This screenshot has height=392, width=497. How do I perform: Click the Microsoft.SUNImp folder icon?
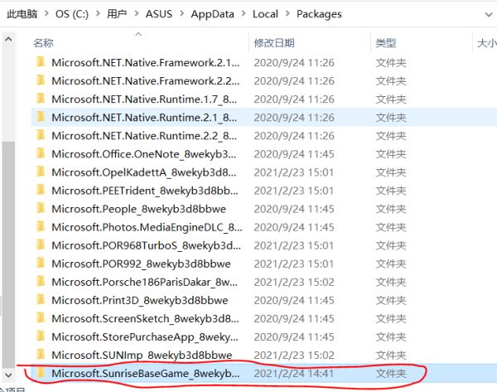tap(40, 355)
